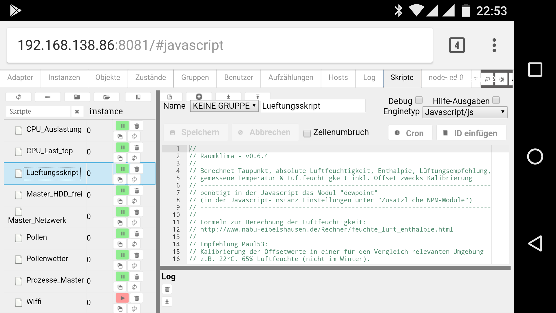Open the Enginetyp Javascript/js dropdown

tap(465, 112)
